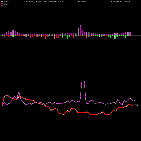This screenshot has width=141, height=141.
Task: Click the tallest magenta volume bar
Action: pos(80,30)
